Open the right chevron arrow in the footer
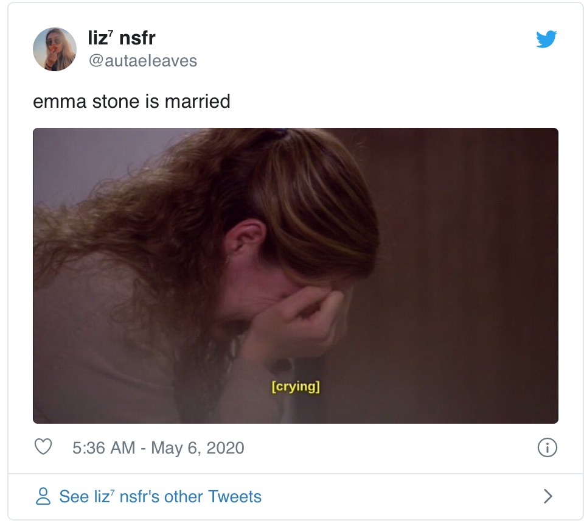The width and height of the screenshot is (584, 526). (548, 496)
